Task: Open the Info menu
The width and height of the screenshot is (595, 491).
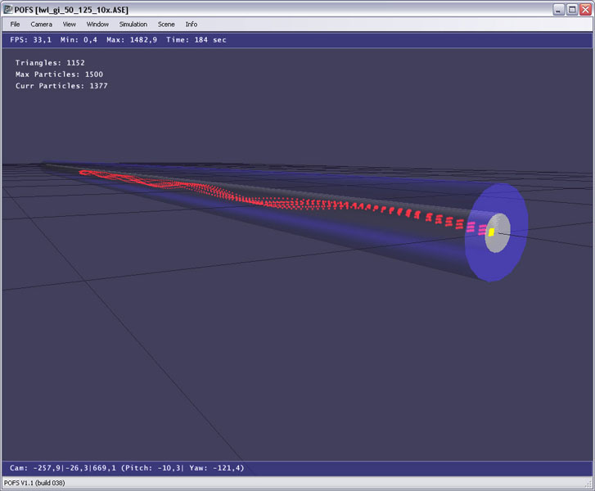Action: (192, 25)
